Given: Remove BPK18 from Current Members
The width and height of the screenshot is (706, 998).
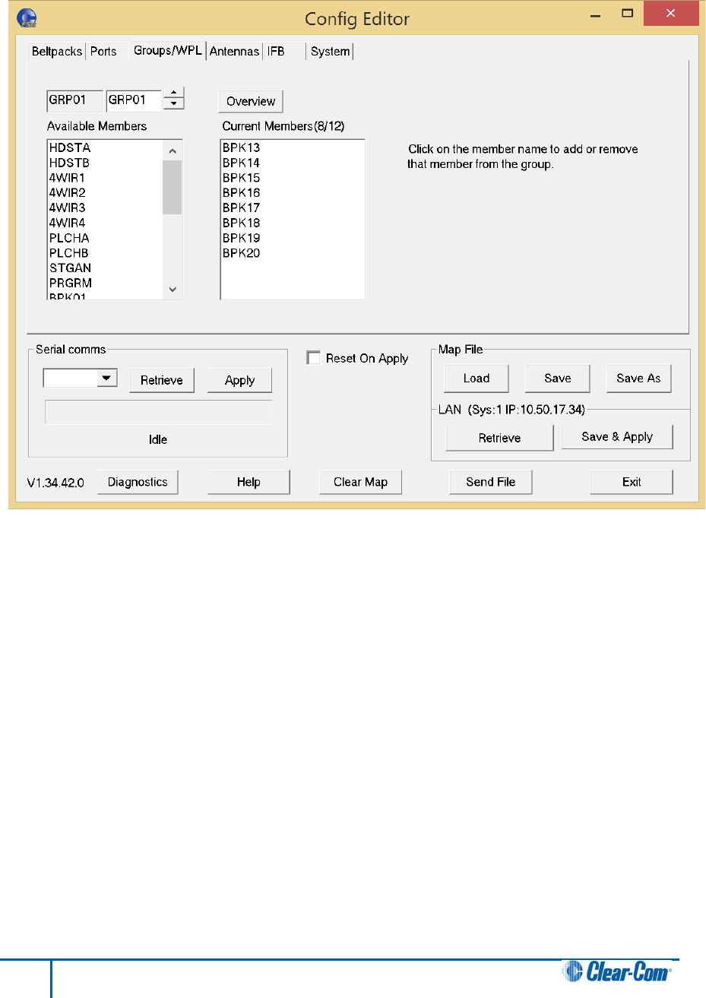Looking at the screenshot, I should (242, 223).
